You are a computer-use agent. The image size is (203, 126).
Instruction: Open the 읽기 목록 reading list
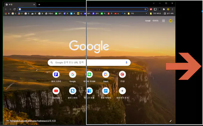(169, 14)
